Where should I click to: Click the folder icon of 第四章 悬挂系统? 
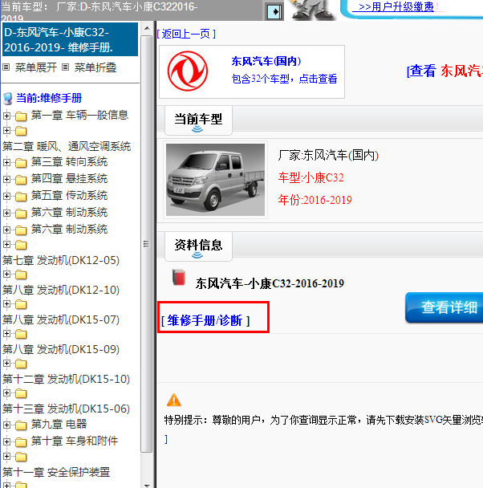click(21, 180)
